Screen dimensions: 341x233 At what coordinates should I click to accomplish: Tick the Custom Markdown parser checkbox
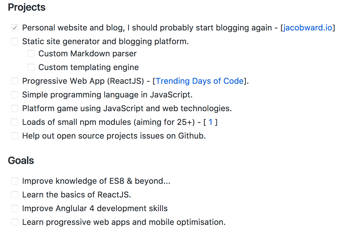[x=31, y=54]
